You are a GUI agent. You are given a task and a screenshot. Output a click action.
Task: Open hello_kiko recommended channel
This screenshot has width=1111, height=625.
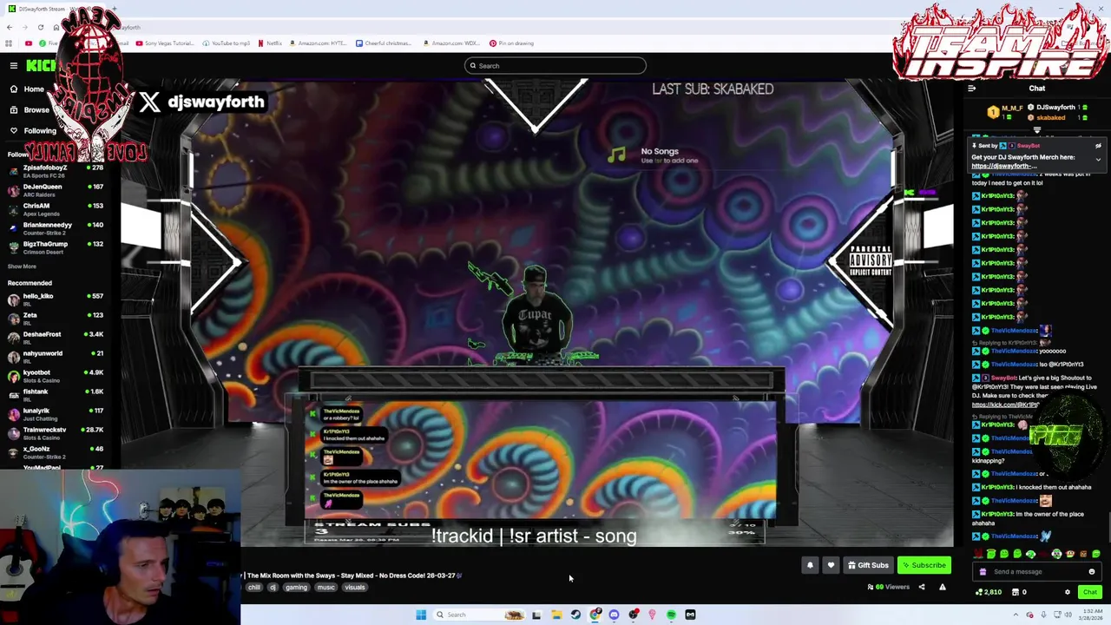click(x=56, y=299)
